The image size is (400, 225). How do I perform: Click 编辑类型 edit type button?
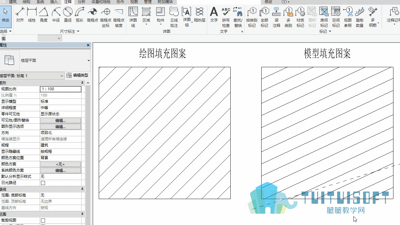point(77,75)
